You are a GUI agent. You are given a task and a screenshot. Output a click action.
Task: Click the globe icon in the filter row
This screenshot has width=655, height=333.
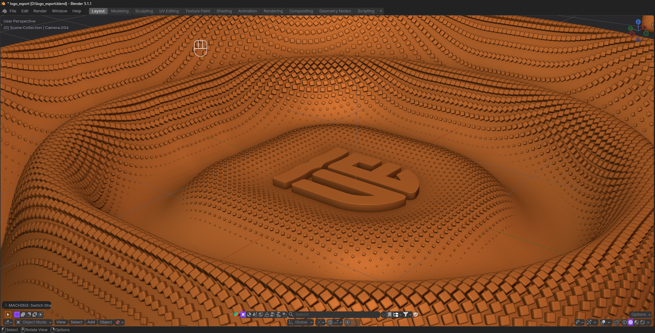(261, 314)
